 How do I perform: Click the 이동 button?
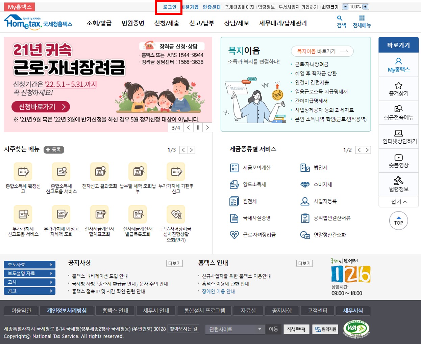[273, 329]
